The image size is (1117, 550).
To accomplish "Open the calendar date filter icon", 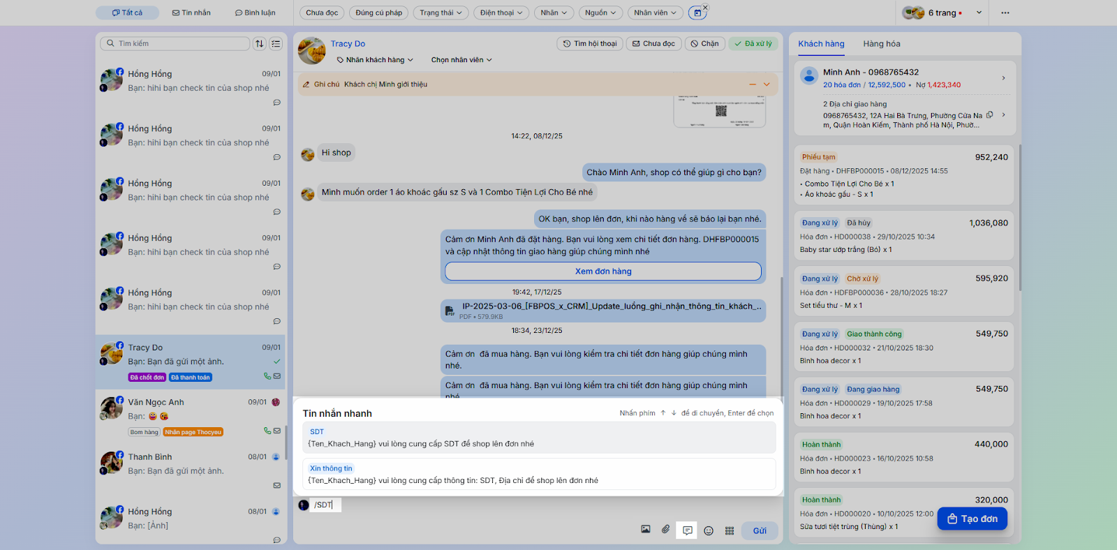I will click(x=697, y=13).
